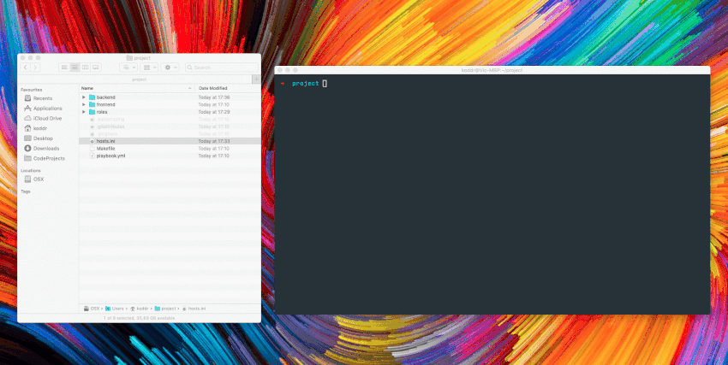Select the roles folder icon

[92, 112]
